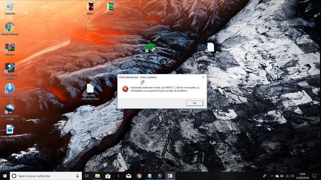Open the network tray icon
321x180 pixels.
point(287,176)
